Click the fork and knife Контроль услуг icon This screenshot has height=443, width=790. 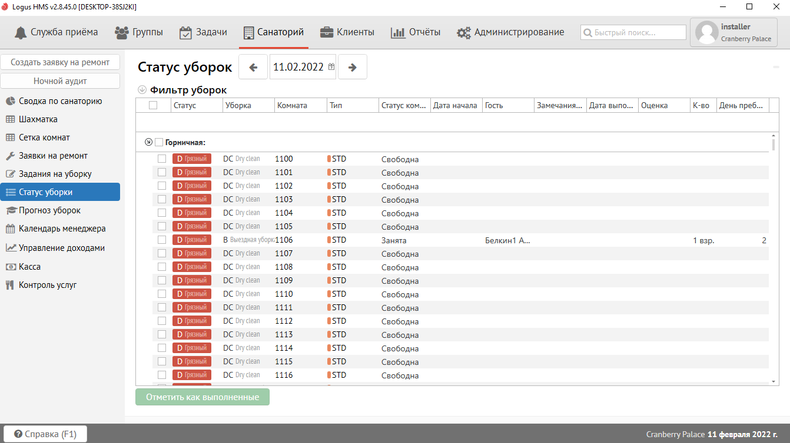(10, 285)
